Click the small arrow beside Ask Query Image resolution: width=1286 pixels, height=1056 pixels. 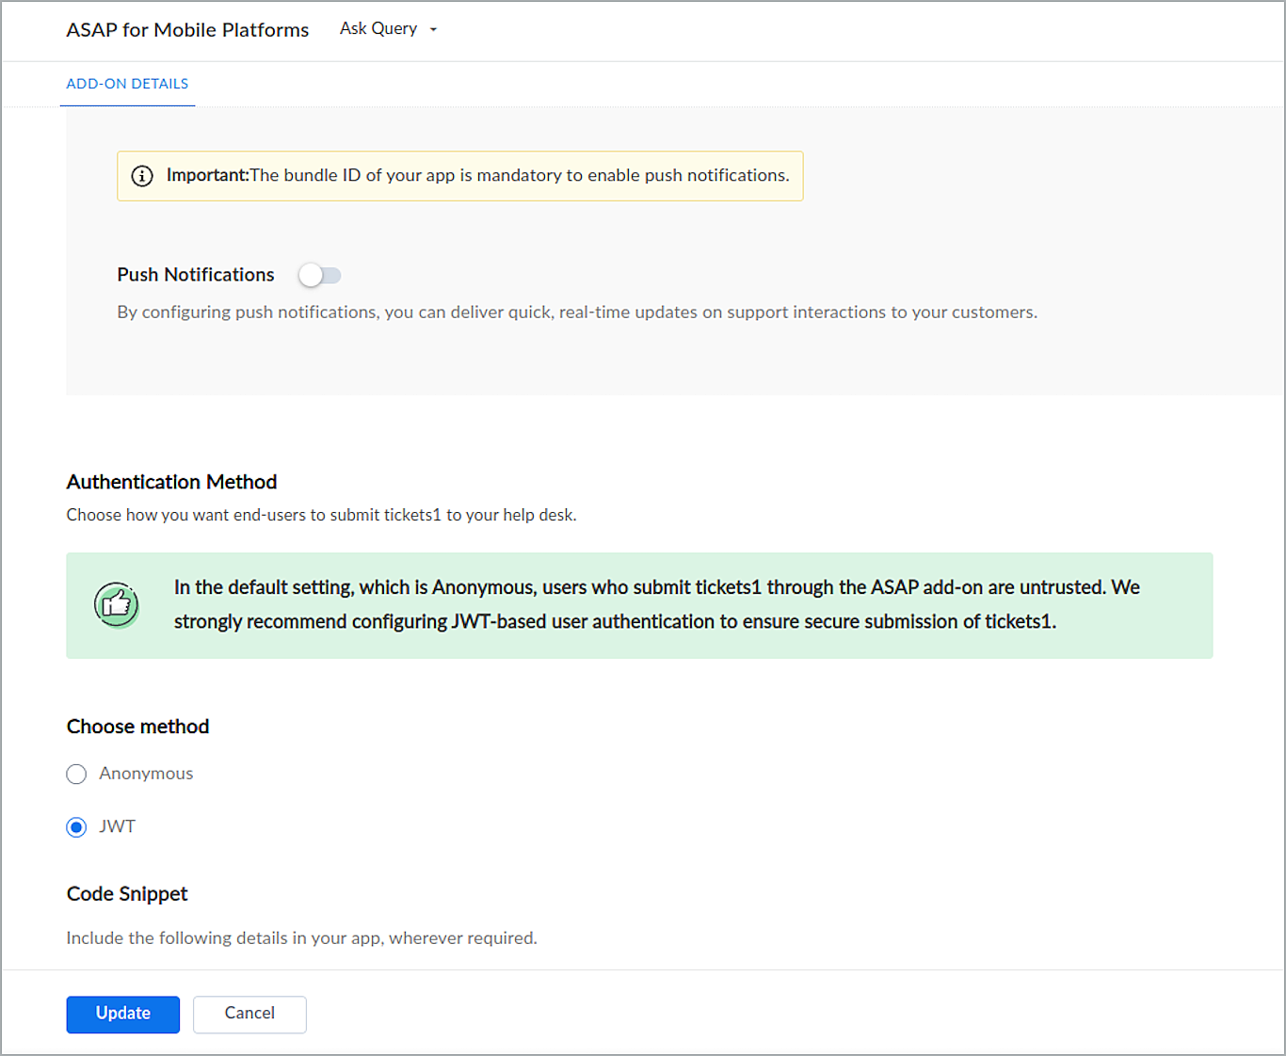[433, 30]
